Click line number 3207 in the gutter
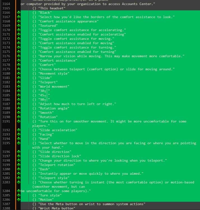 click(6, 204)
